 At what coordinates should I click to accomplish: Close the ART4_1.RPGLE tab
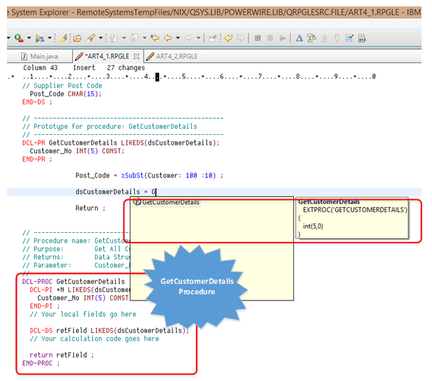pos(137,56)
